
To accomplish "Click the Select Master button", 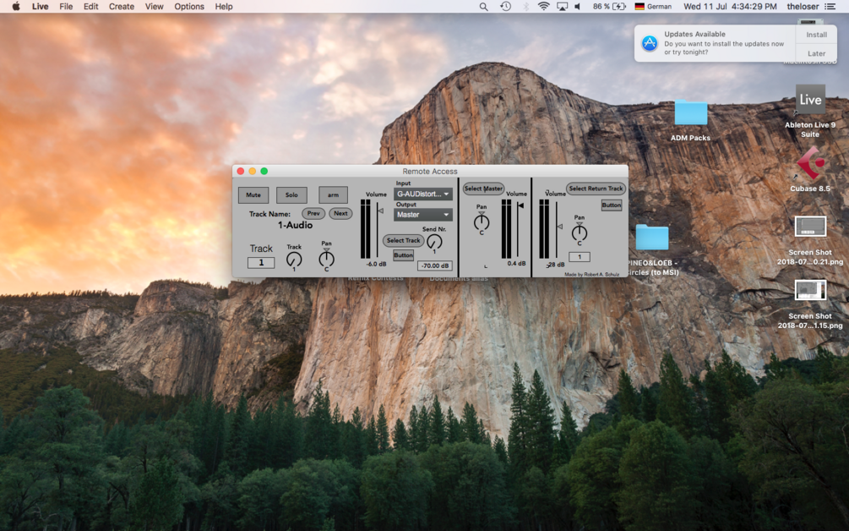I will 483,189.
